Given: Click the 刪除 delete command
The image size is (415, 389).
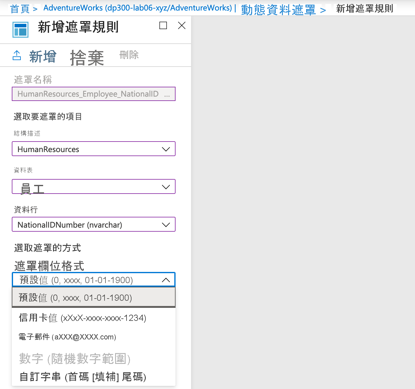Looking at the screenshot, I should coord(128,55).
